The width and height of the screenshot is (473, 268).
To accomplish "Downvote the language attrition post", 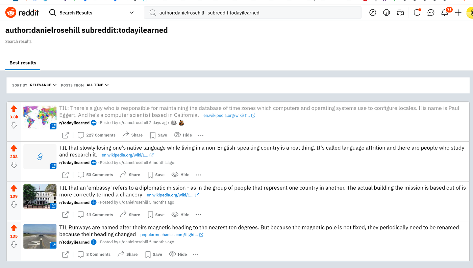I will [x=14, y=165].
